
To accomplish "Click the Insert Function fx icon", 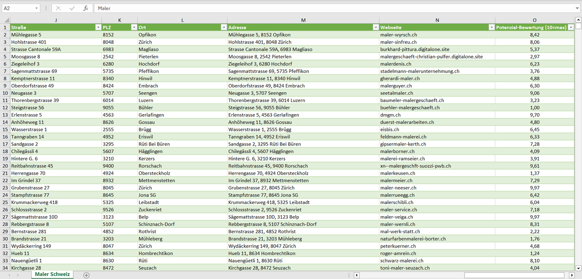I will point(85,8).
